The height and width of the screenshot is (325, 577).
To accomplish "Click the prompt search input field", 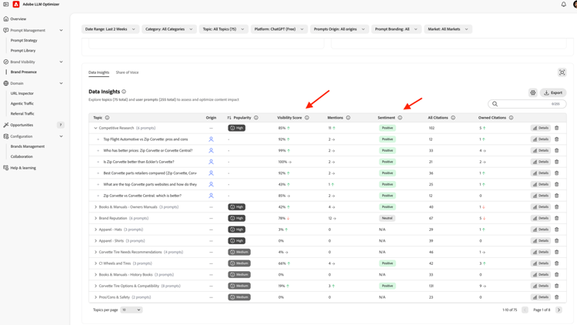I will (x=527, y=104).
